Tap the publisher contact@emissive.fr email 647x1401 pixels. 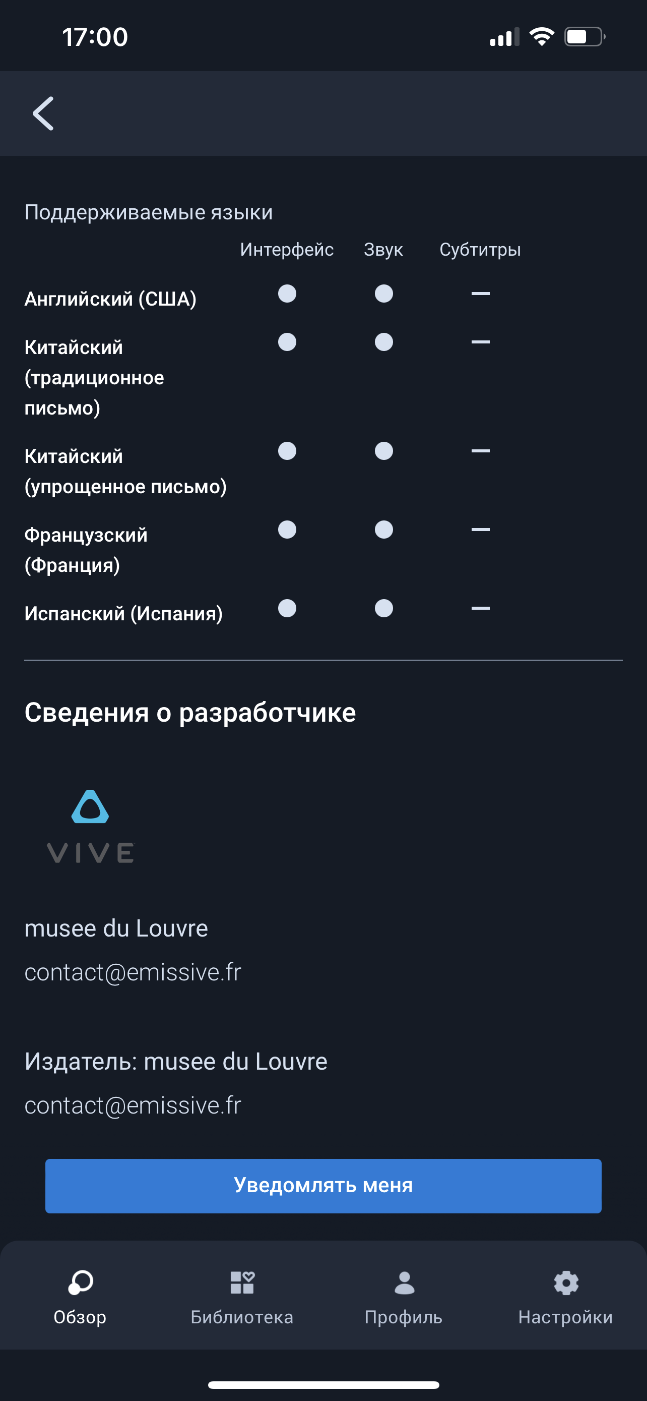tap(133, 1105)
